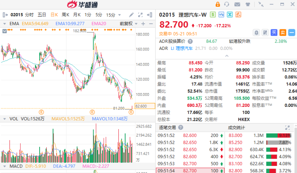This screenshot has width=297, height=173.
Task: Click the 02015 stock code in chart toolbar
Action: (17, 15)
